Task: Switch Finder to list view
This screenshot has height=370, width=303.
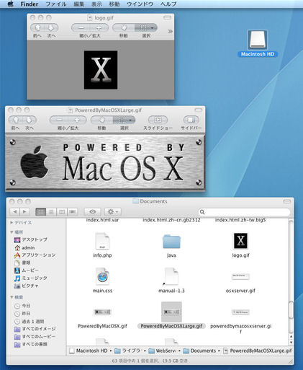Action: pyautogui.click(x=51, y=211)
